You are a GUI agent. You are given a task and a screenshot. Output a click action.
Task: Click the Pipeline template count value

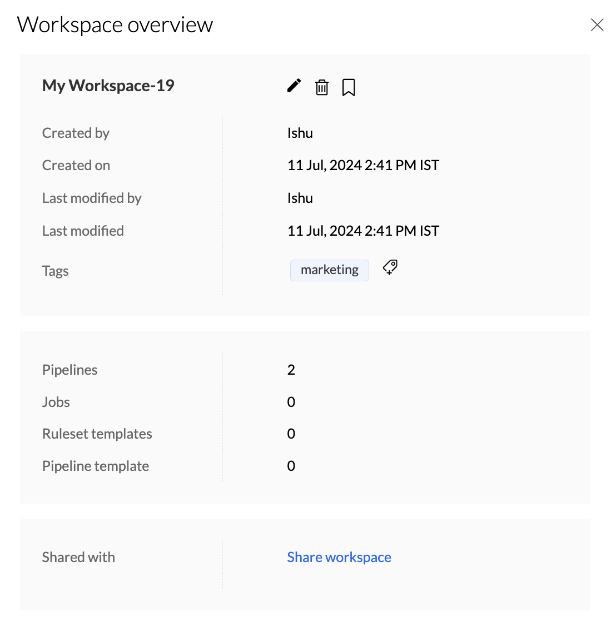[x=291, y=466]
